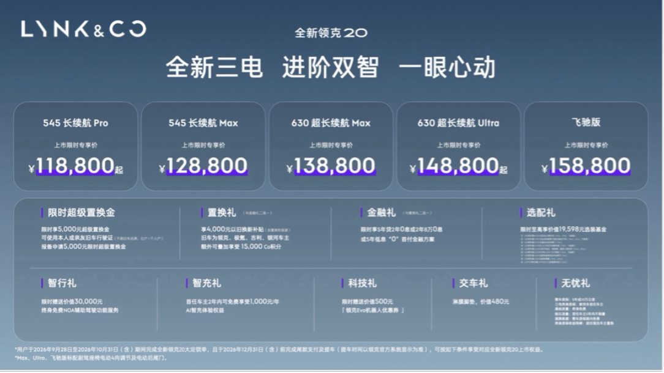Open the 545 长续航 Max model card
This screenshot has width=664, height=373.
(203, 146)
